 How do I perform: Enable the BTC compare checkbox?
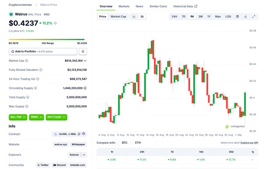pos(119,143)
